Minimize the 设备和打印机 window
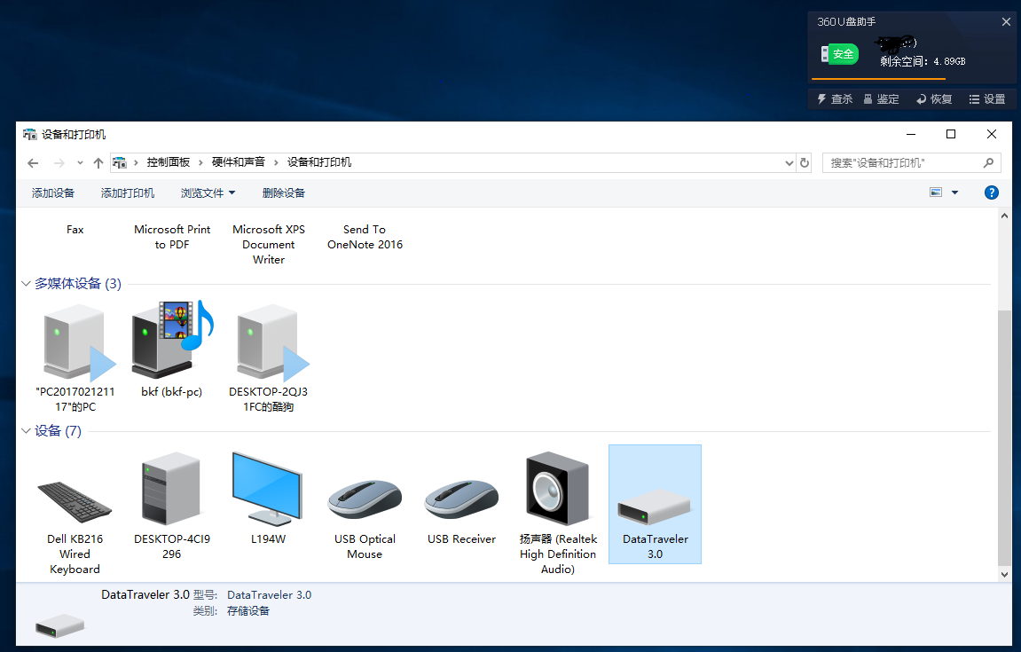Screen dimensions: 1021x652 (911, 134)
